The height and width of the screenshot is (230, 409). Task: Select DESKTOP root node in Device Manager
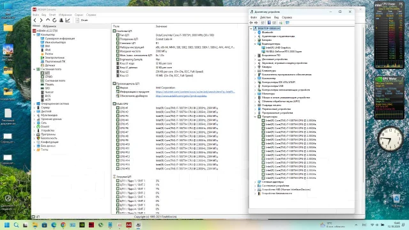click(x=267, y=28)
